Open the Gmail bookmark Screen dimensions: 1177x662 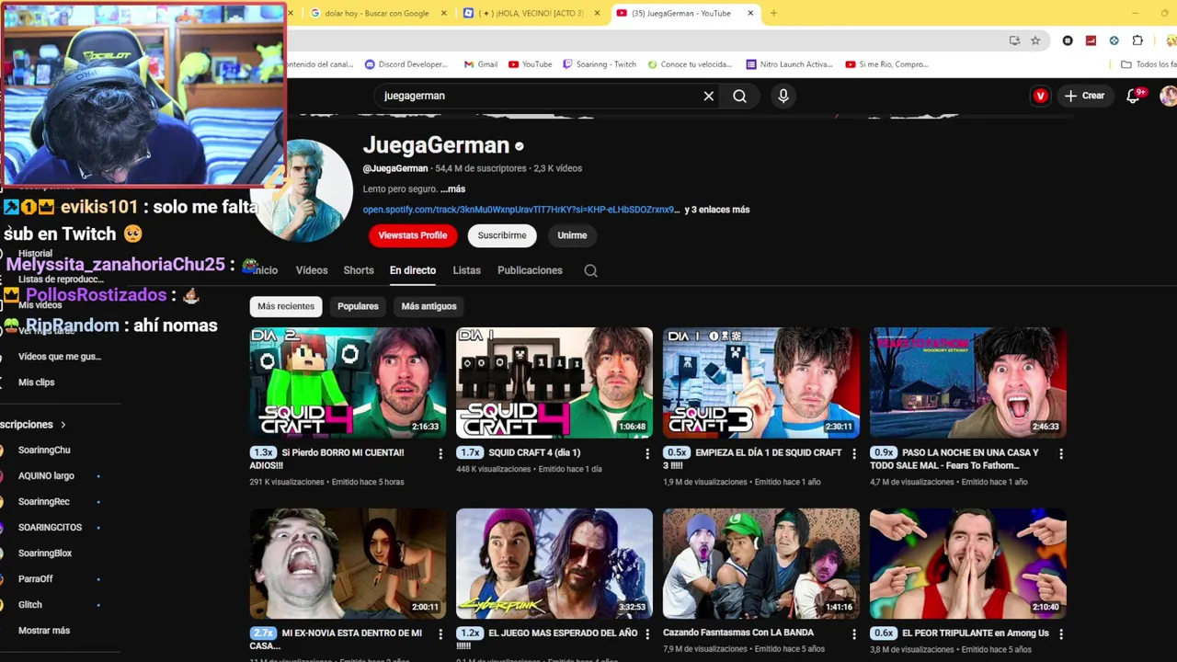tap(481, 64)
